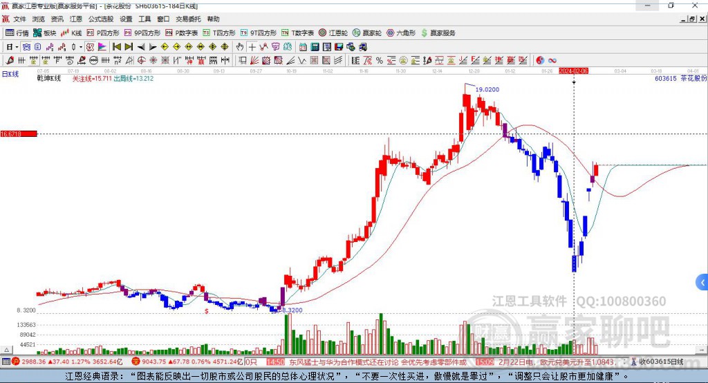
Task: Click the Shanghai index 2988.36 status entry
Action: pos(68,362)
